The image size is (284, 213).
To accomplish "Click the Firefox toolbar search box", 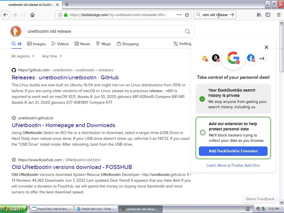I will (x=215, y=15).
